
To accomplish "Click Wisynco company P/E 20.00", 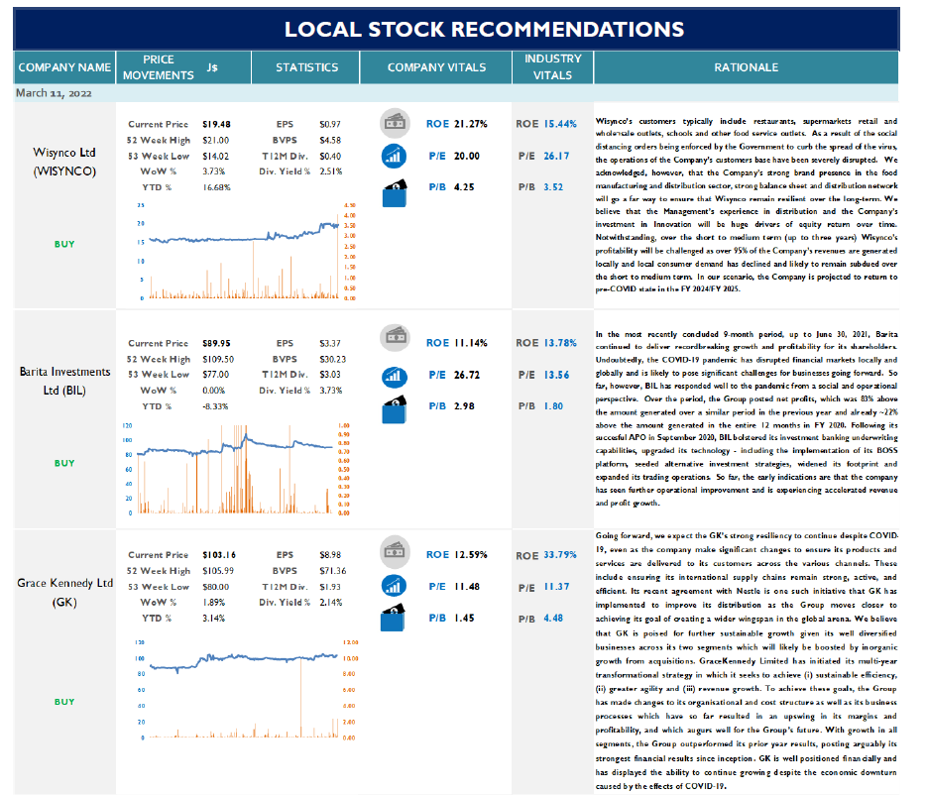I will point(467,156).
